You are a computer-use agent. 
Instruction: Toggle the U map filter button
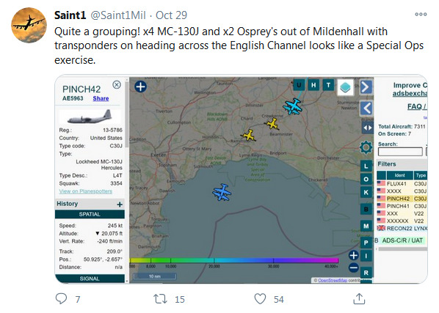[x=299, y=85]
